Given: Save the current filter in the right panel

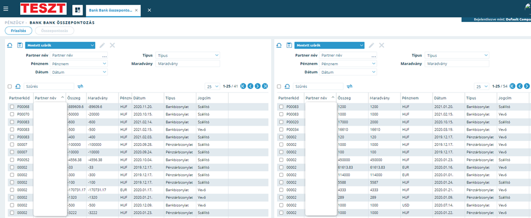Looking at the screenshot, I should [289, 45].
